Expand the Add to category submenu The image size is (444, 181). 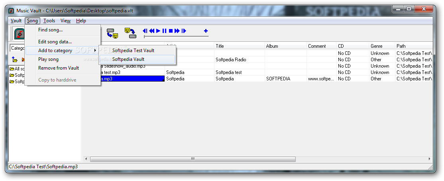coord(63,51)
